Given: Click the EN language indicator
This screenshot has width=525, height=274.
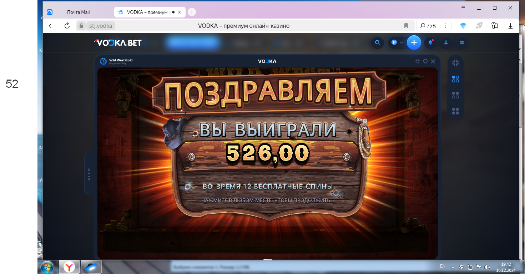Looking at the screenshot, I should coord(443,266).
